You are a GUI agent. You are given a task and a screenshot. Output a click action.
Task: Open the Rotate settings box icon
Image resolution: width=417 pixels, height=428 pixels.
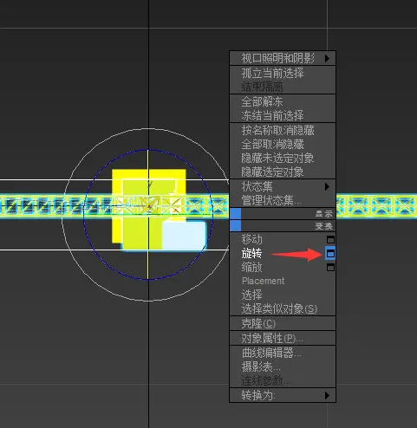click(x=330, y=254)
